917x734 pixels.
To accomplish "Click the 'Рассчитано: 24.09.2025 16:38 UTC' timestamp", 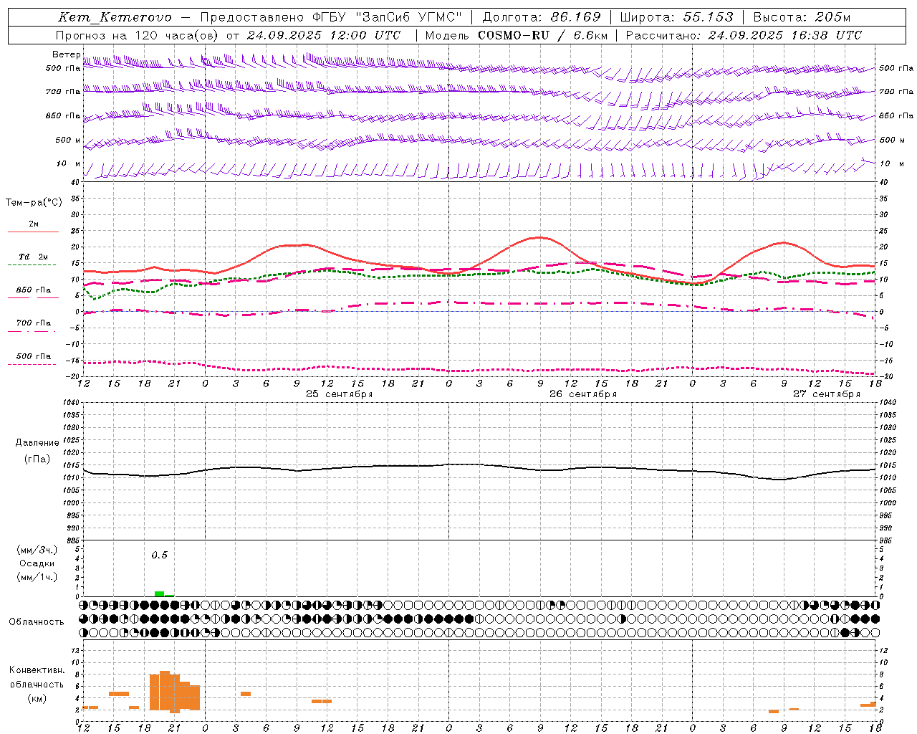I will click(744, 35).
